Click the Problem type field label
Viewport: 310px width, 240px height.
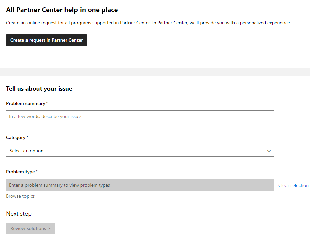(x=20, y=172)
